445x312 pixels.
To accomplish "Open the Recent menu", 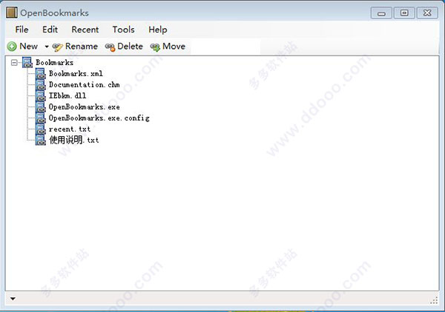I will (x=85, y=30).
